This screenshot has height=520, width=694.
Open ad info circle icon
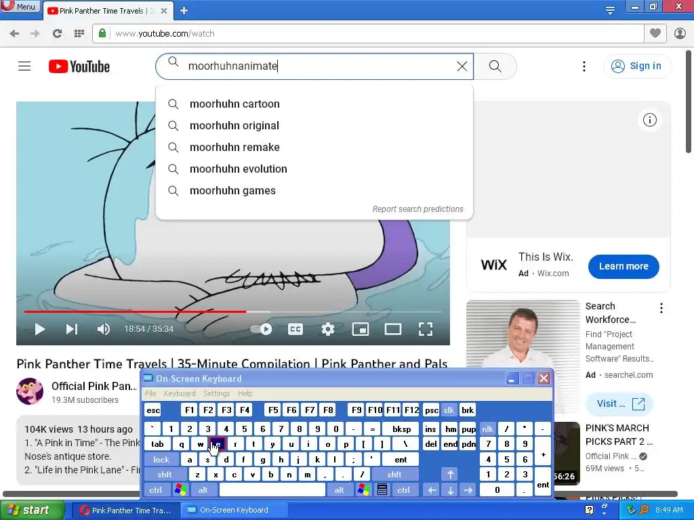pos(649,120)
